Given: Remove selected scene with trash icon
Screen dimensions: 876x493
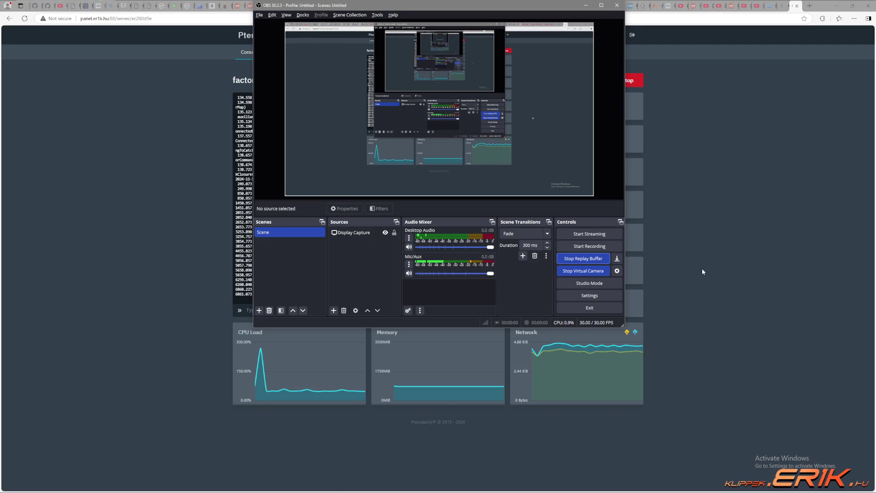Looking at the screenshot, I should [269, 310].
